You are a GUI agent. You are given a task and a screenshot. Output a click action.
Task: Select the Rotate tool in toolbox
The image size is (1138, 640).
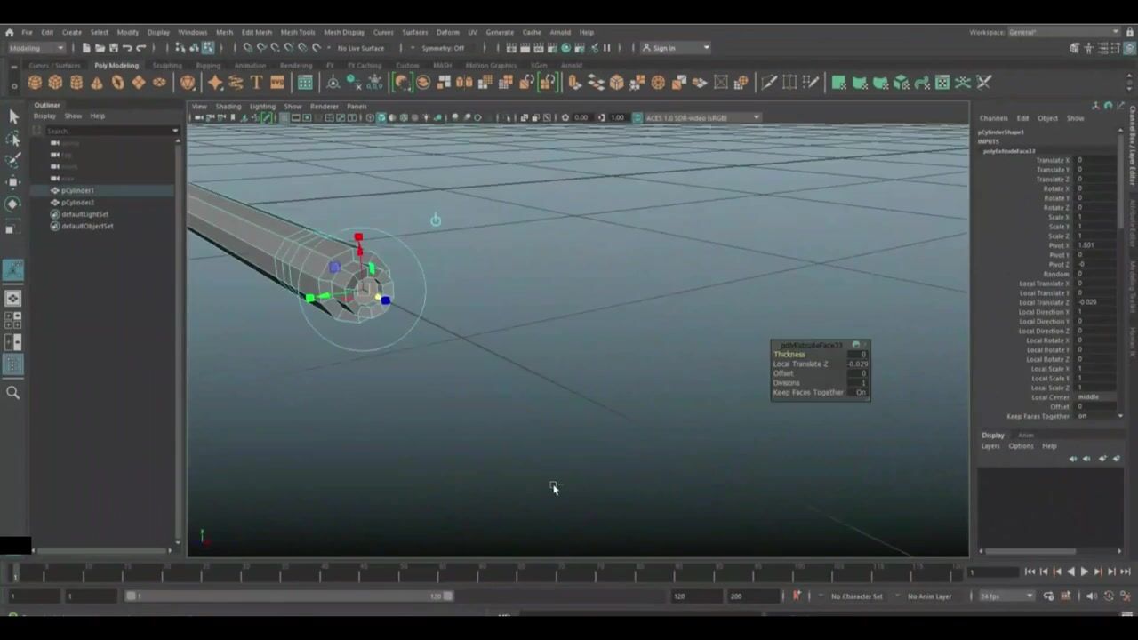coord(13,204)
